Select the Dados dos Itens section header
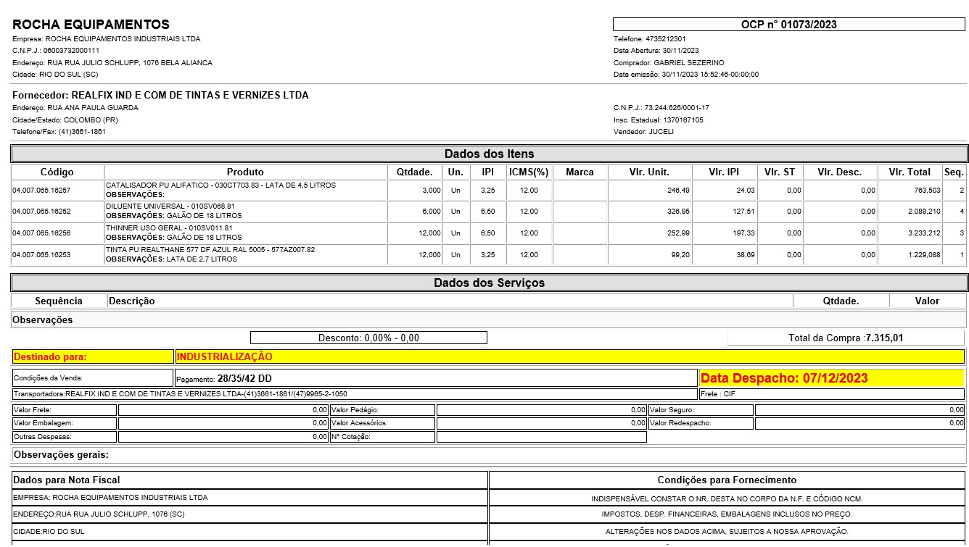Screen dimensions: 969x547 click(x=489, y=154)
